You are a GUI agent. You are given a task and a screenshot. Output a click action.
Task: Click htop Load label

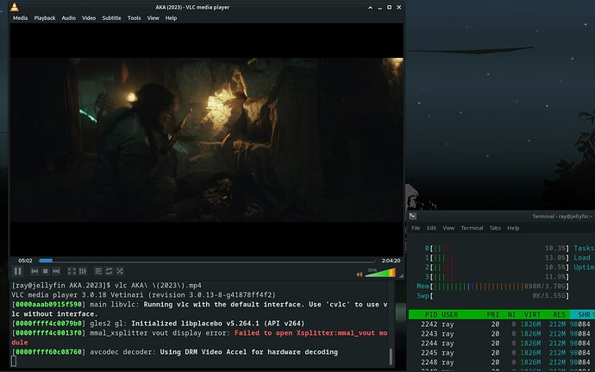[582, 257]
